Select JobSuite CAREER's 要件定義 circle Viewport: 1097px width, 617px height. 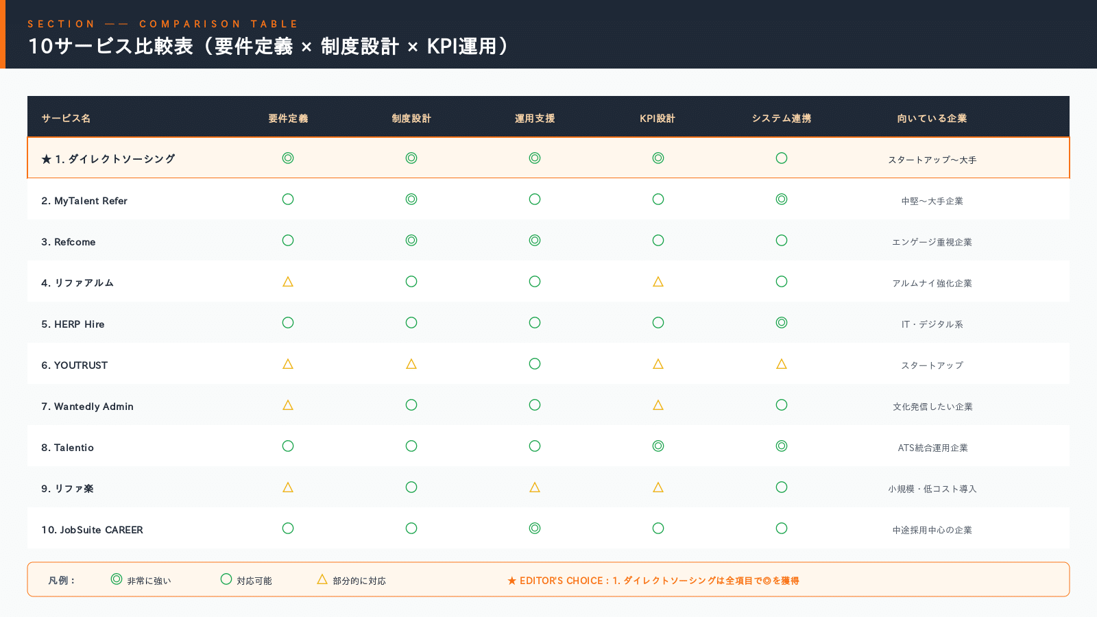[288, 529]
